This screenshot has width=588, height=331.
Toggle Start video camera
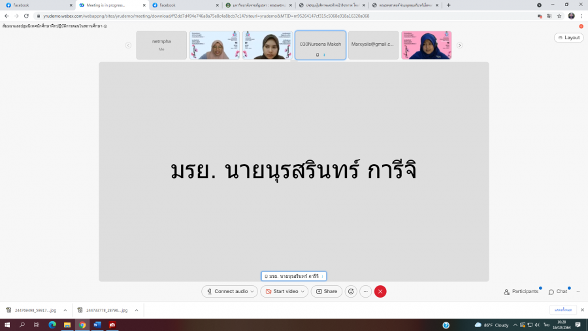click(282, 292)
